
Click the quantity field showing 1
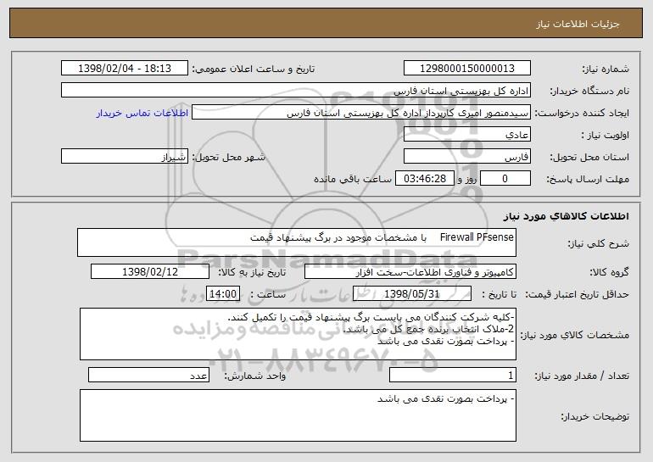[453, 375]
